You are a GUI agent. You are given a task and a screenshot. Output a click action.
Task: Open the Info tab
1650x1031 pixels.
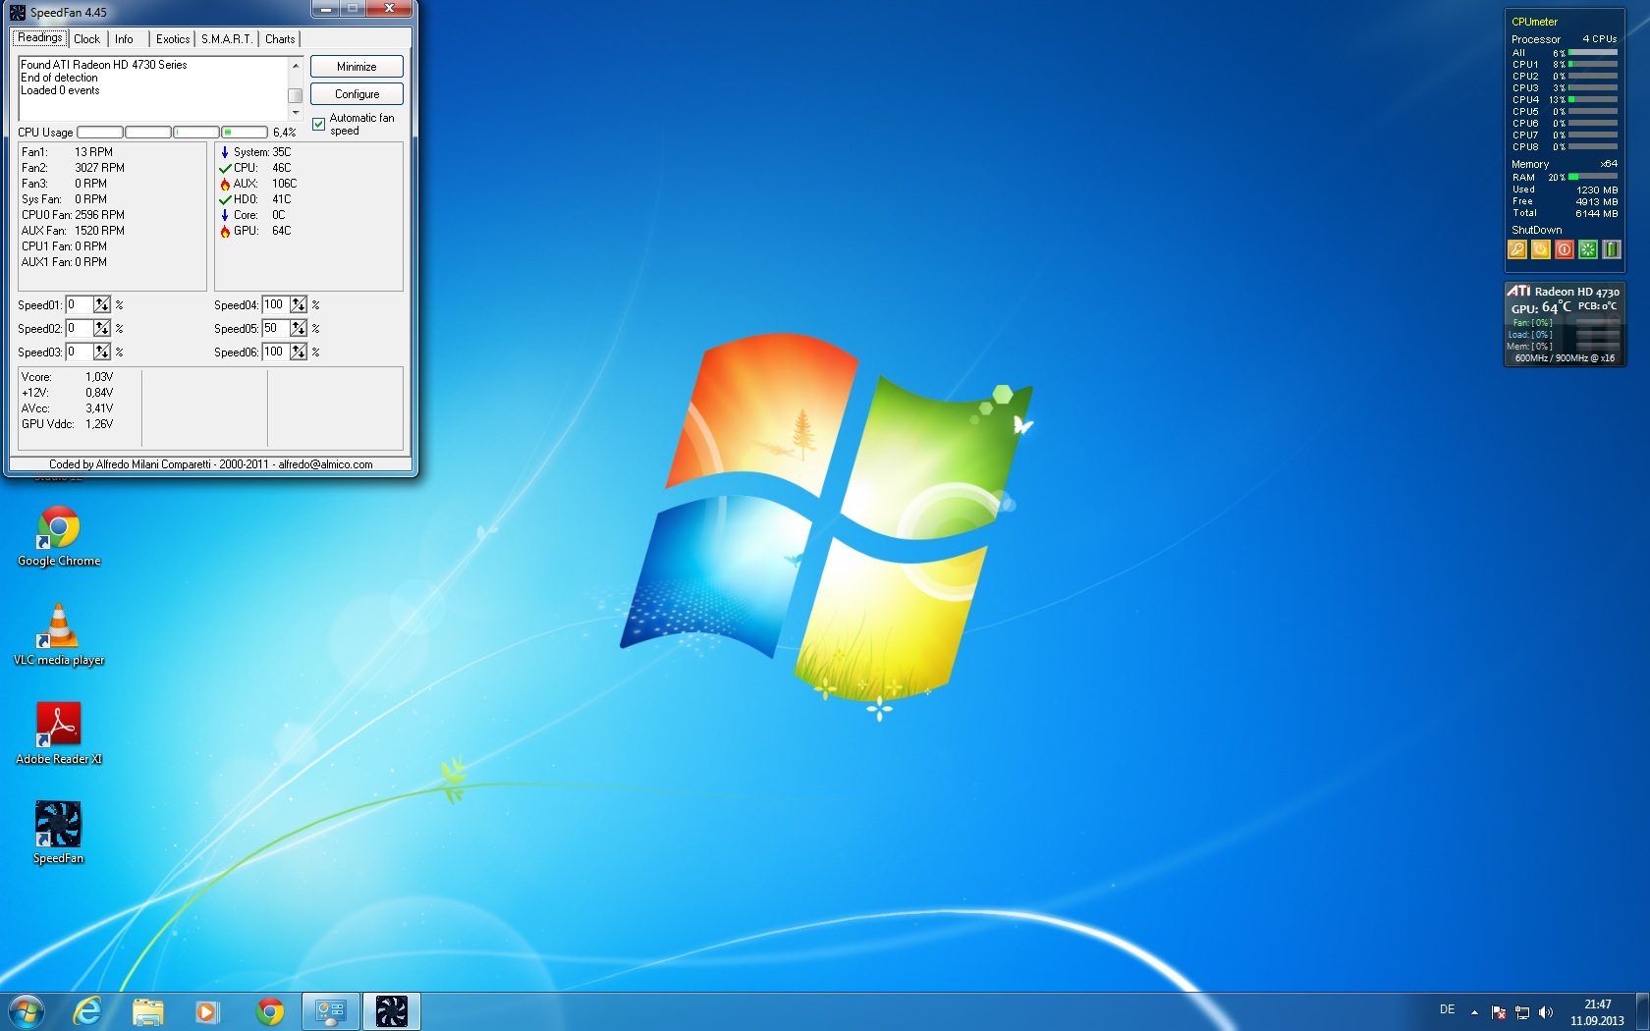click(124, 39)
